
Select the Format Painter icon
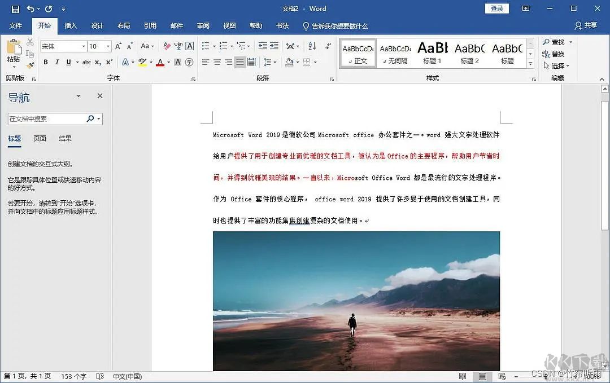click(30, 66)
